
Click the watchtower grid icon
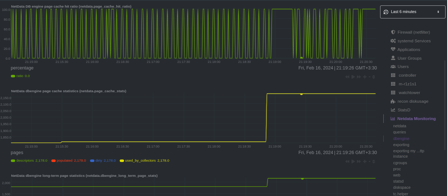393,93
